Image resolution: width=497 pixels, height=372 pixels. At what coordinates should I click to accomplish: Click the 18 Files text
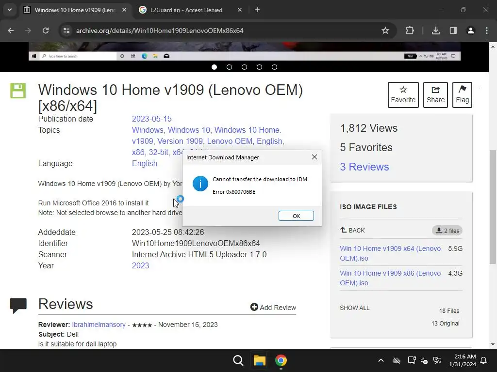449,310
